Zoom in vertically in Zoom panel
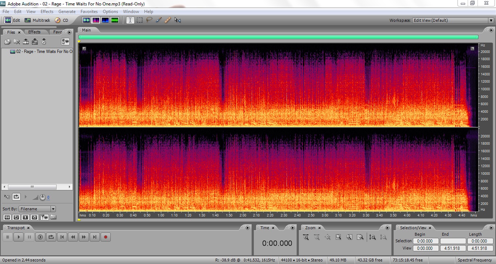Image resolution: width=496 pixels, height=264 pixels. (373, 237)
